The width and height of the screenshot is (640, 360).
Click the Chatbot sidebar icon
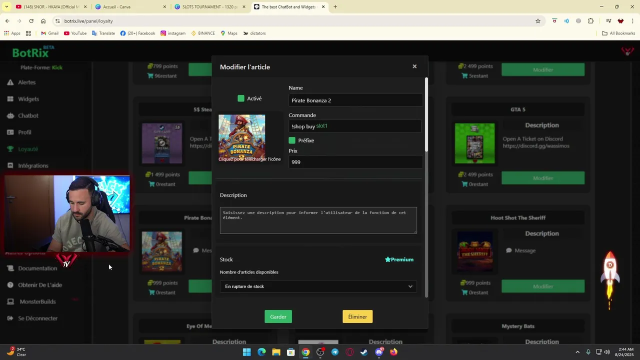[10, 115]
